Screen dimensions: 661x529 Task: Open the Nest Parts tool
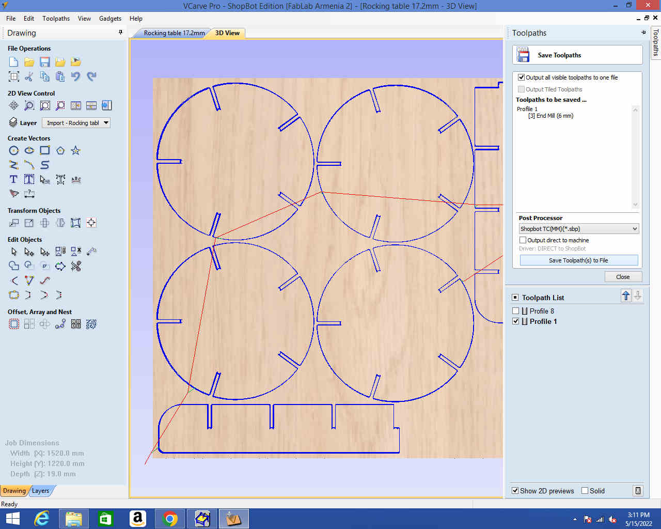91,324
